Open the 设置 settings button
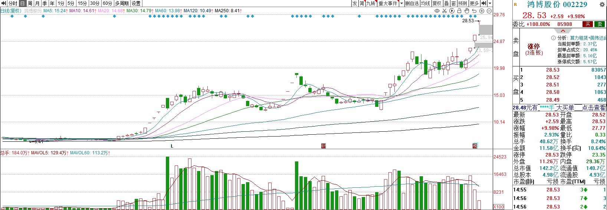Image resolution: width=607 pixels, height=210 pixels. click(136, 3)
